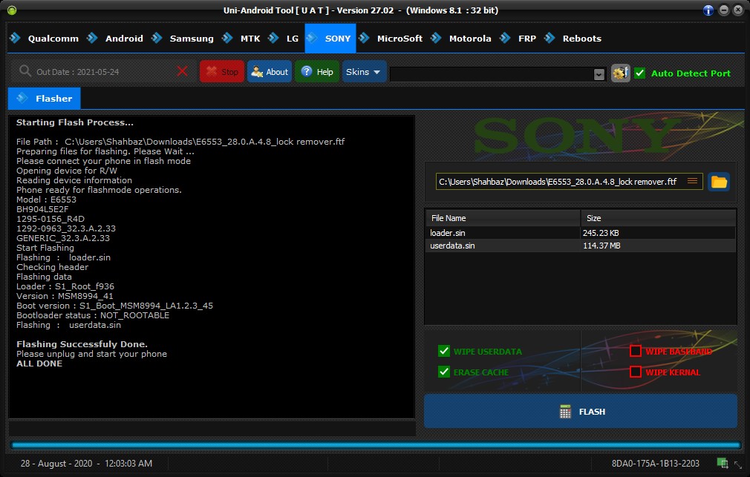
Task: Click the 'Loader : S1_Root_f936' log line
Action: pyautogui.click(x=65, y=286)
